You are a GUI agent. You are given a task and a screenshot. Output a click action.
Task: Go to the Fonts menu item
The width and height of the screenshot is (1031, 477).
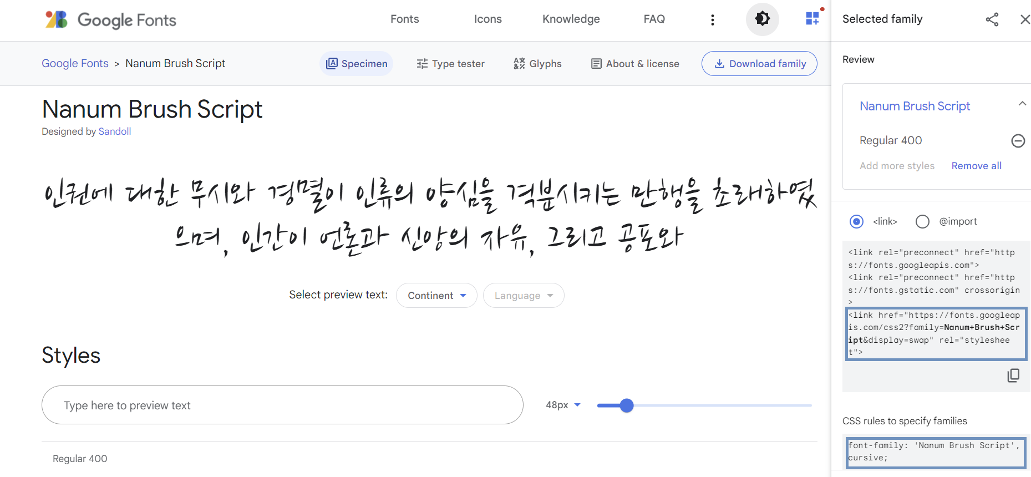[405, 19]
